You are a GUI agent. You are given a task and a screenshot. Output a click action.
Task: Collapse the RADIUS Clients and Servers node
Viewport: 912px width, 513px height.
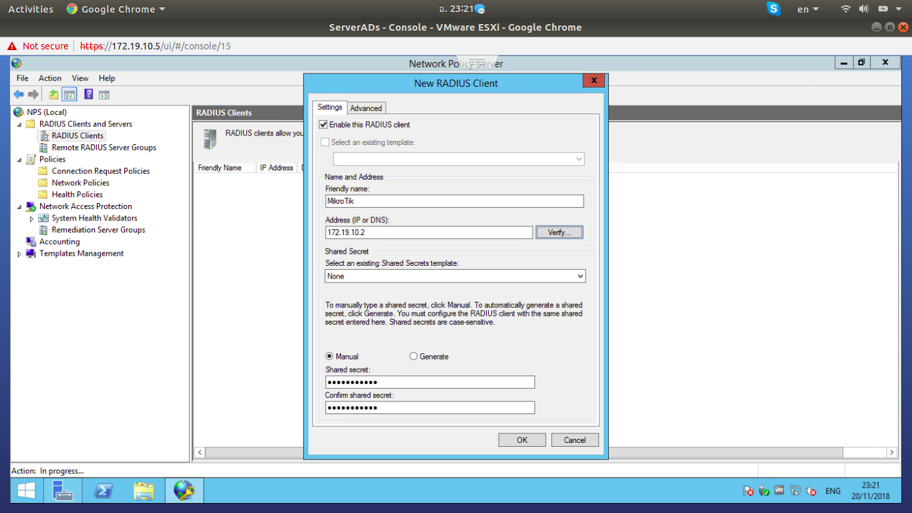tap(19, 125)
